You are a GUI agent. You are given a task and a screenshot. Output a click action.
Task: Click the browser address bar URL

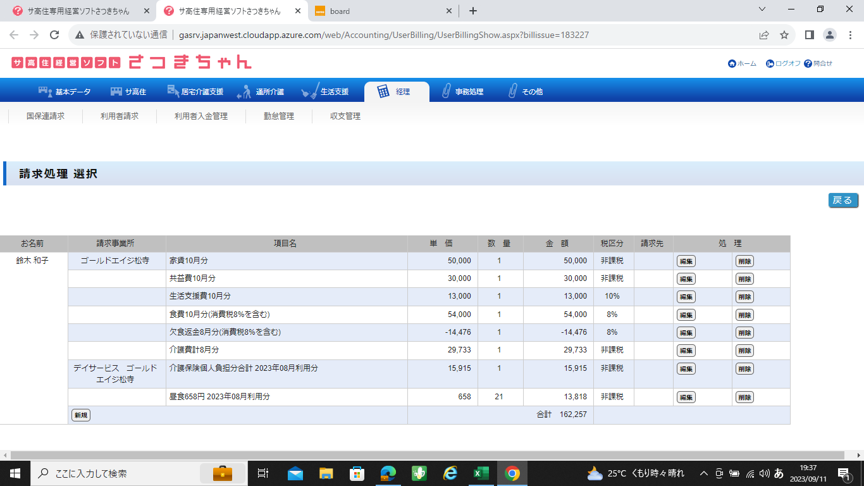coord(384,35)
